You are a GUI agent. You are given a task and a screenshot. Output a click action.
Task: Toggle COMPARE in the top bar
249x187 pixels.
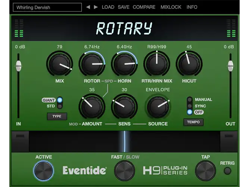tap(144, 7)
